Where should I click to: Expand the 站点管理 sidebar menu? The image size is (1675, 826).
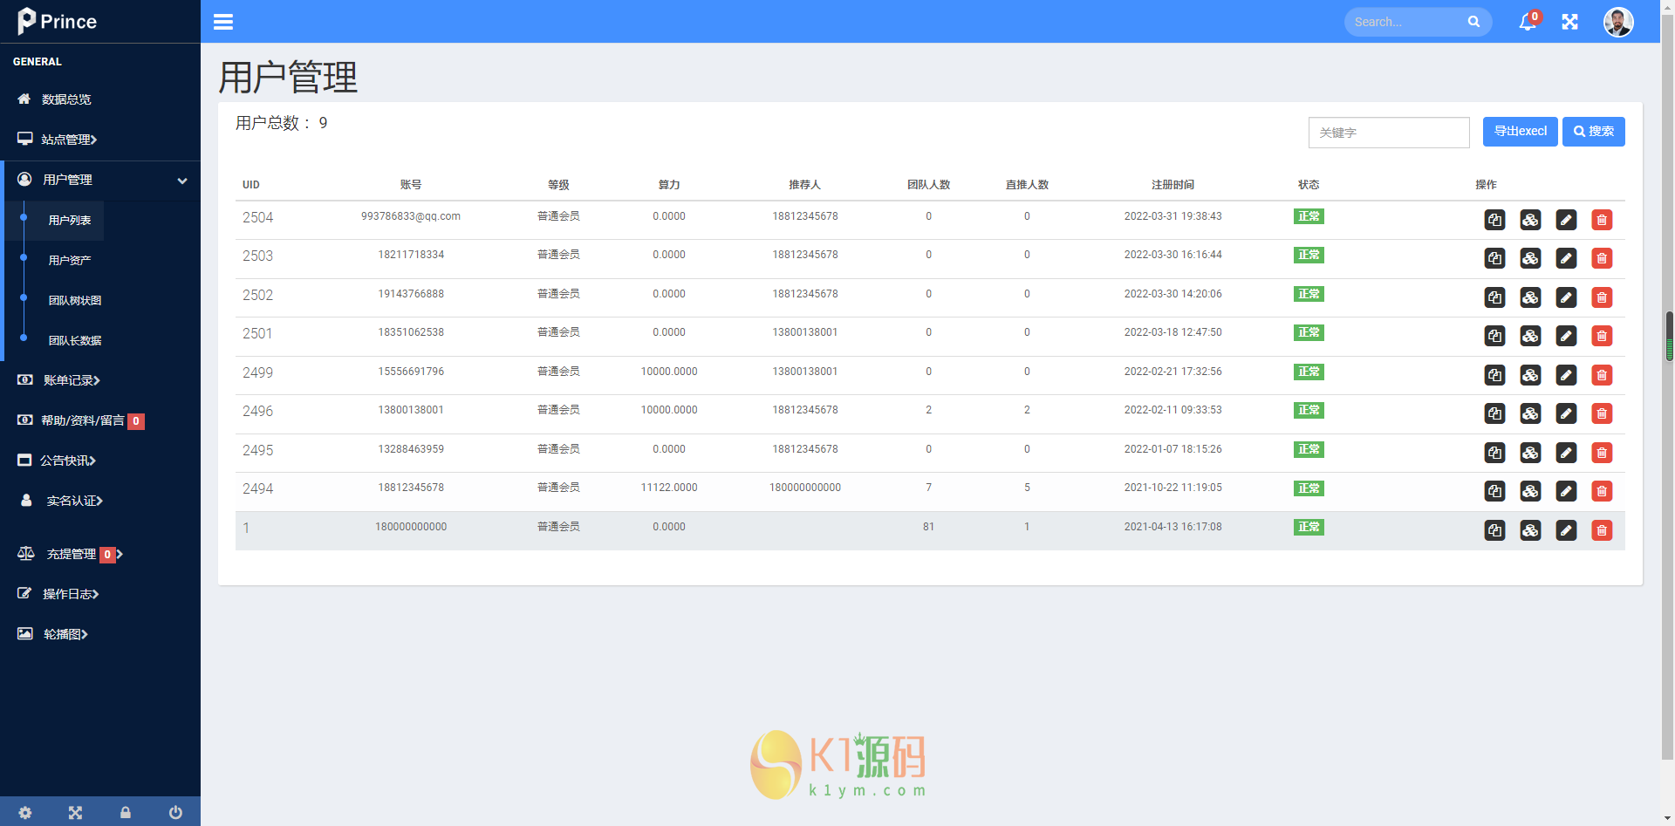[x=70, y=140]
